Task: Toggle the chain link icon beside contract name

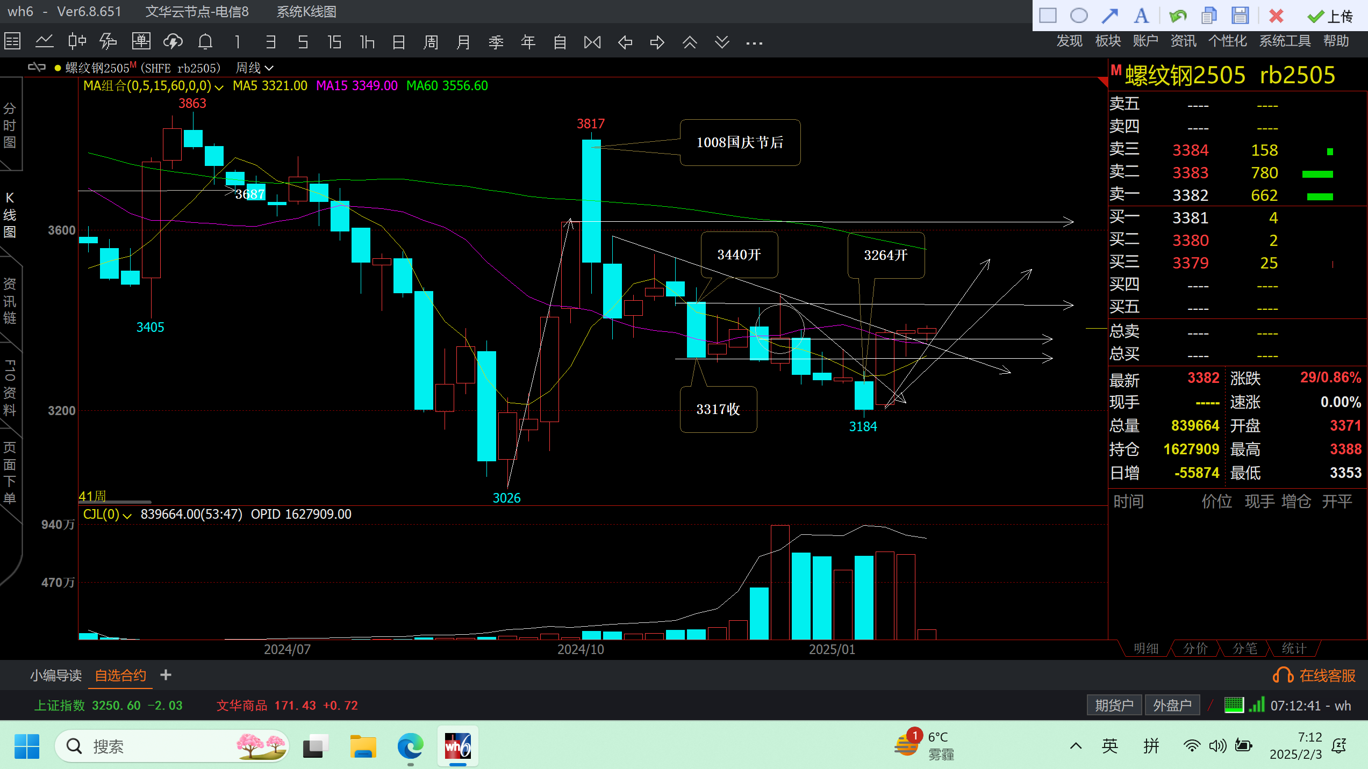Action: tap(37, 68)
